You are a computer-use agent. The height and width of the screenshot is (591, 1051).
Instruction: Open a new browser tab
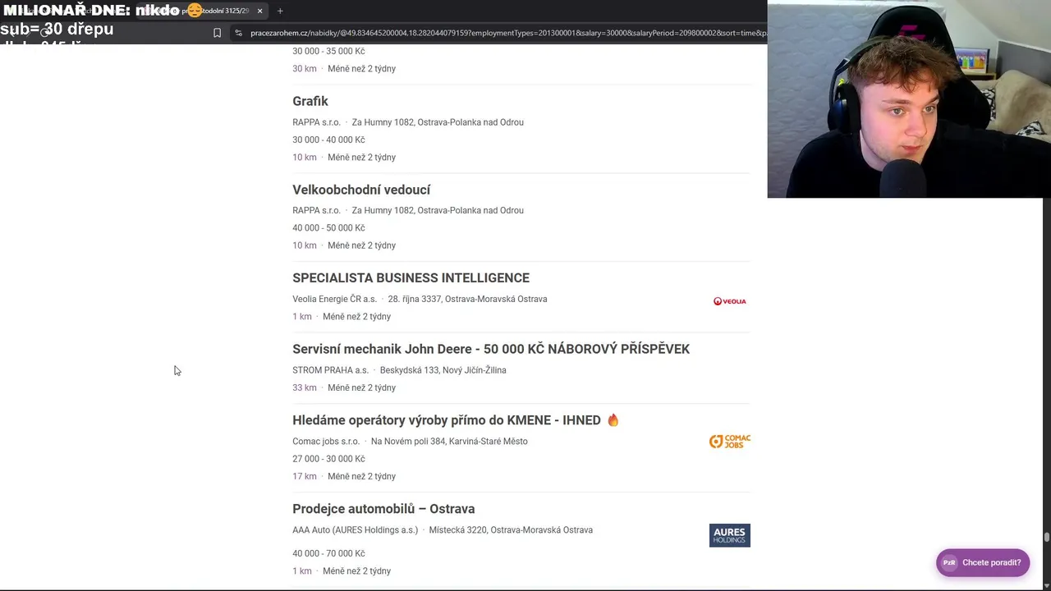pyautogui.click(x=280, y=11)
